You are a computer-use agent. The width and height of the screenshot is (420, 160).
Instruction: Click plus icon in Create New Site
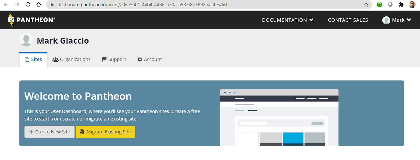pos(31,132)
